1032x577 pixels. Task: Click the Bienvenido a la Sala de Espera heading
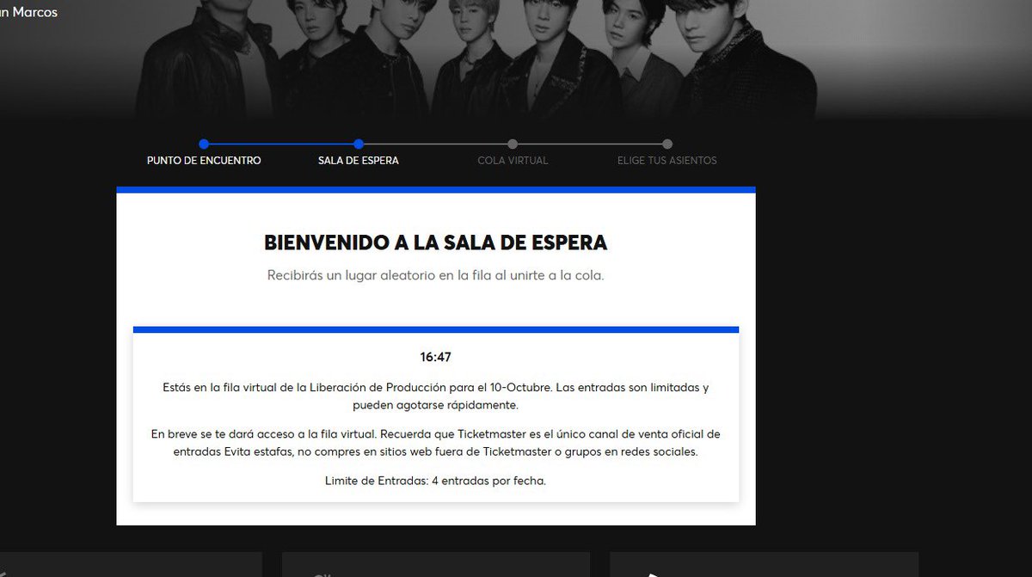[436, 242]
